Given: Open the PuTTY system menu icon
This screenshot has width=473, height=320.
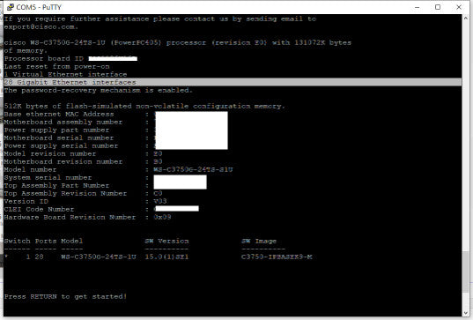Looking at the screenshot, I should point(11,7).
